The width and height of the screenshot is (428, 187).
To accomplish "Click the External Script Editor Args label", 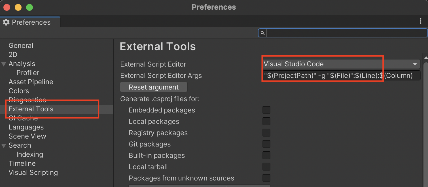I will click(161, 76).
